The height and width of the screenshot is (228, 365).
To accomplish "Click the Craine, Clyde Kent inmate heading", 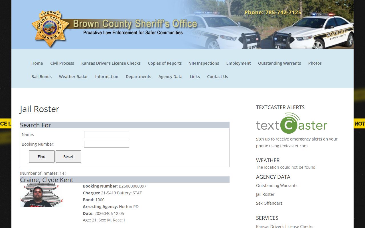I will point(47,180).
